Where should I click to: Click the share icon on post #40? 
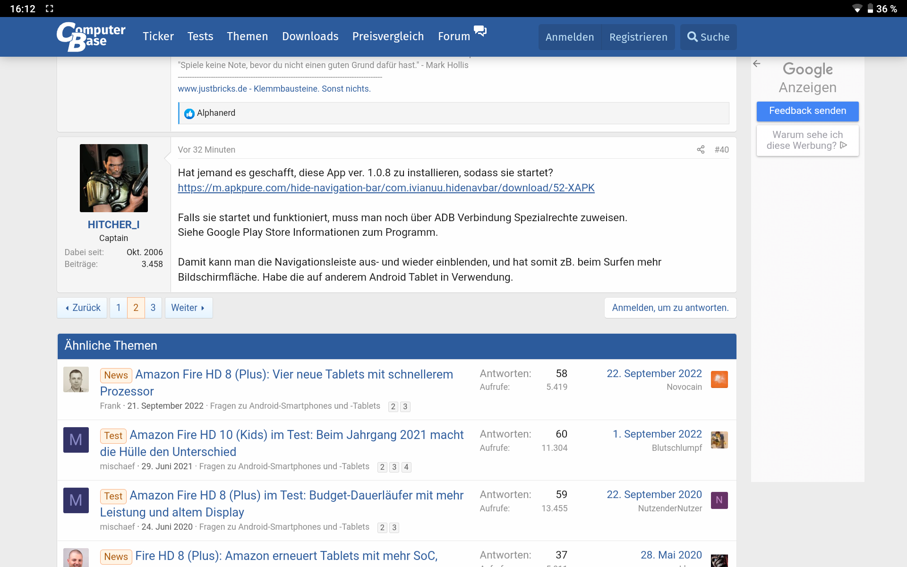coord(701,150)
